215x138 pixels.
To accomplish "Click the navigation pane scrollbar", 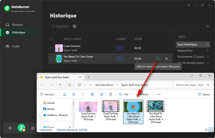I will coord(73,104).
